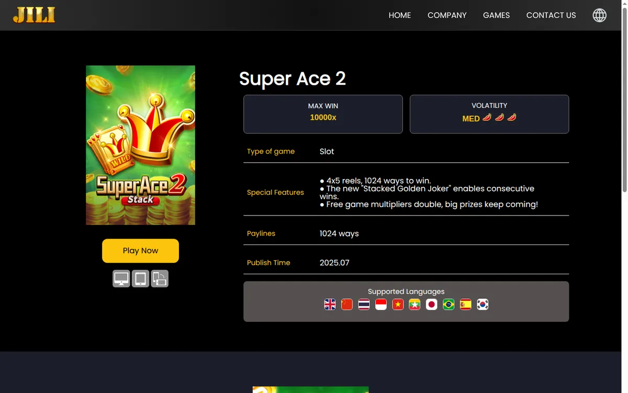Click the United Kingdom flag
Image resolution: width=628 pixels, height=393 pixels.
[x=330, y=305]
